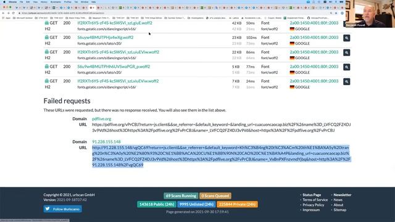Click German flag beside GOOGLE in 42 KB row
This screenshot has height=222, width=395.
point(292,29)
